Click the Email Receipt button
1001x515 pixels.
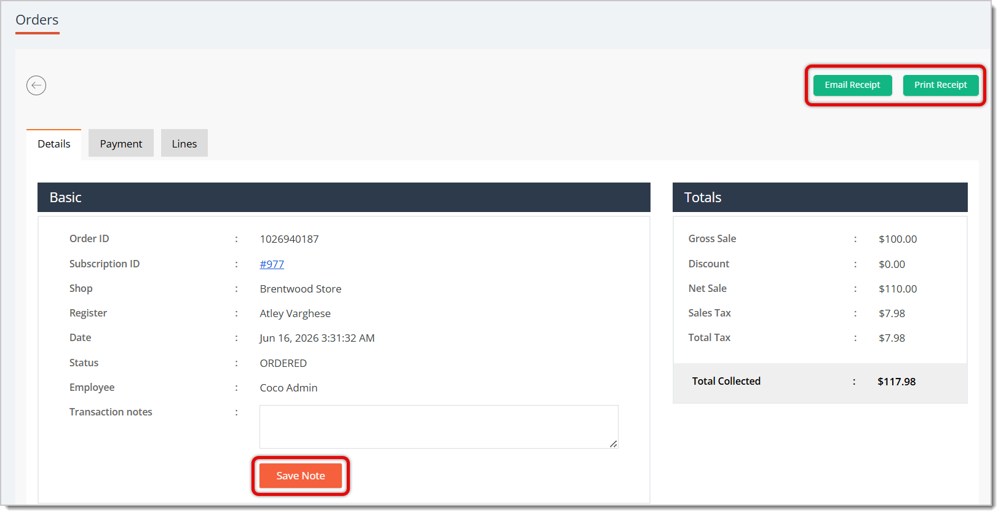pyautogui.click(x=852, y=85)
